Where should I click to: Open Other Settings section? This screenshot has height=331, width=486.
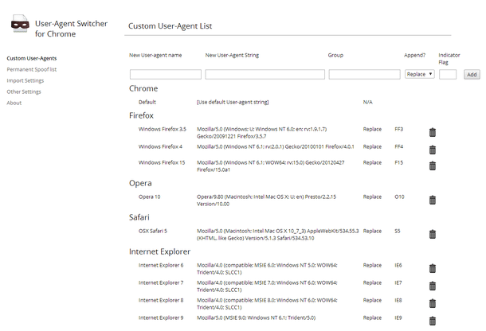[x=24, y=92]
